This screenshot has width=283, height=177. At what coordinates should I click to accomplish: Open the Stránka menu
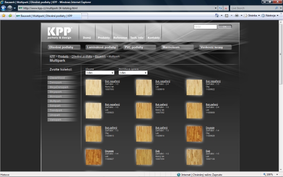pos(252,15)
